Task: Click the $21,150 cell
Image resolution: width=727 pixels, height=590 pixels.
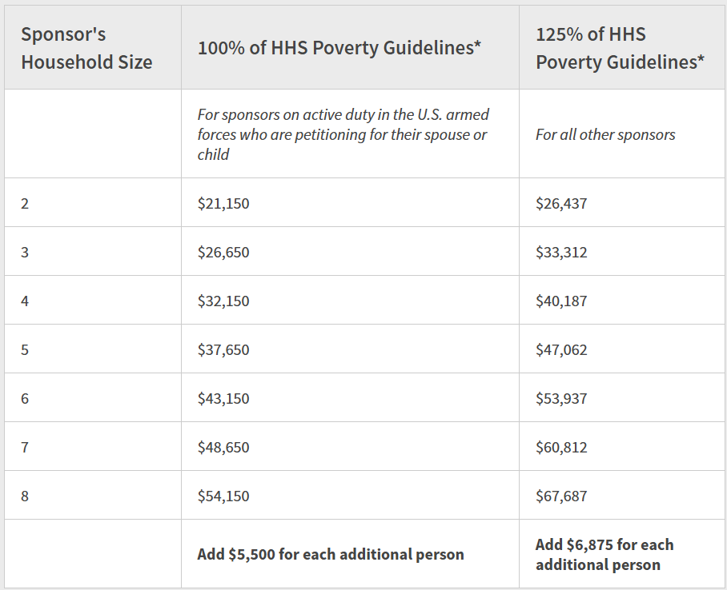Action: [x=223, y=203]
